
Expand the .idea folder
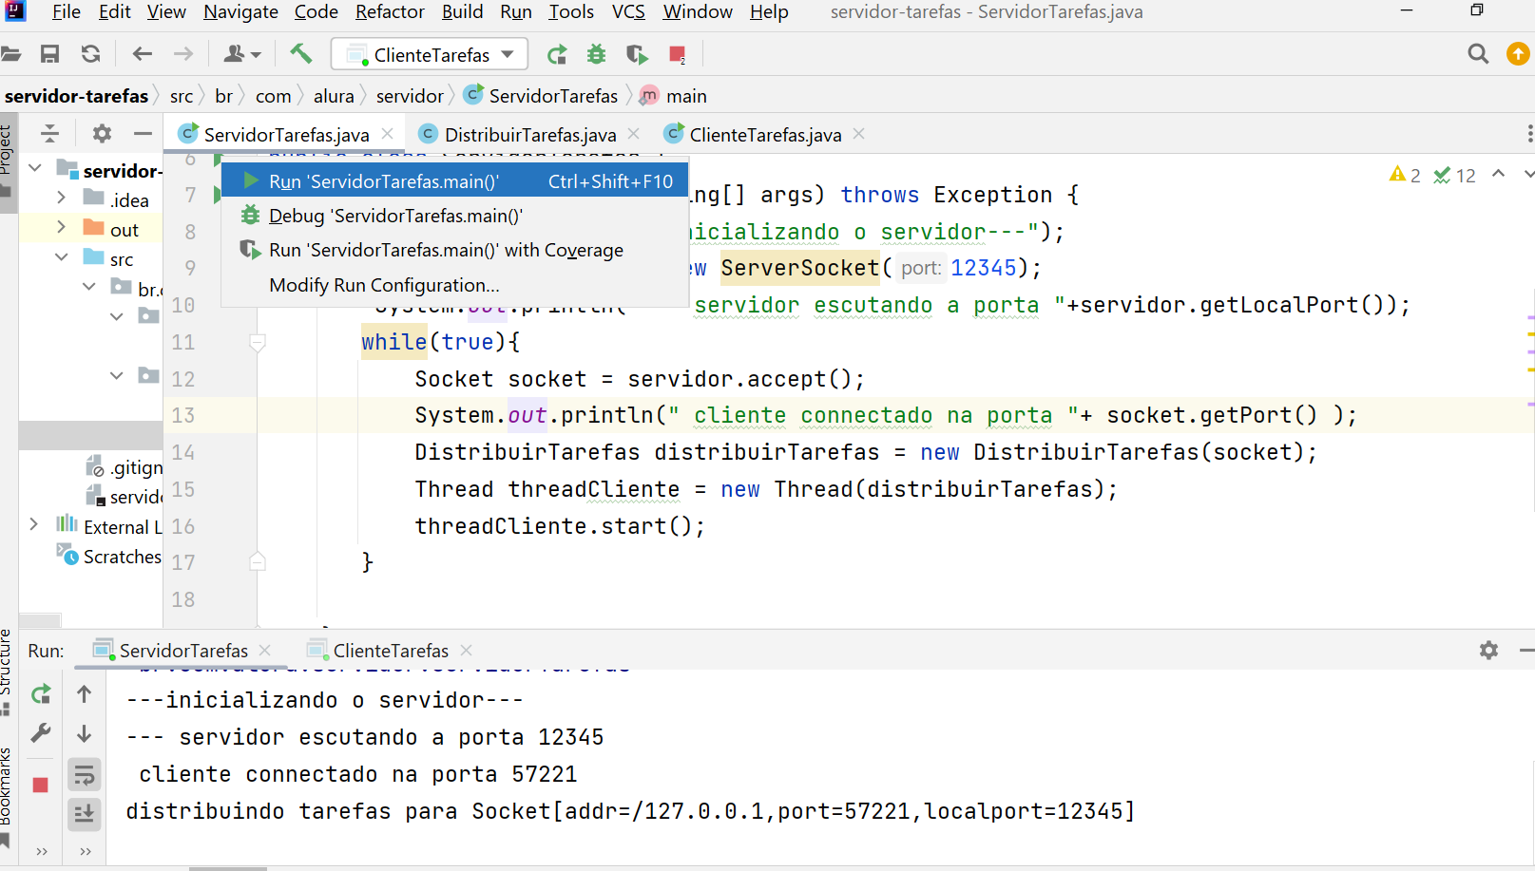62,199
